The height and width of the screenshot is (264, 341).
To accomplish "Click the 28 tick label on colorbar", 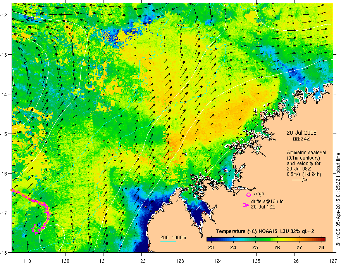I will 321,247.
